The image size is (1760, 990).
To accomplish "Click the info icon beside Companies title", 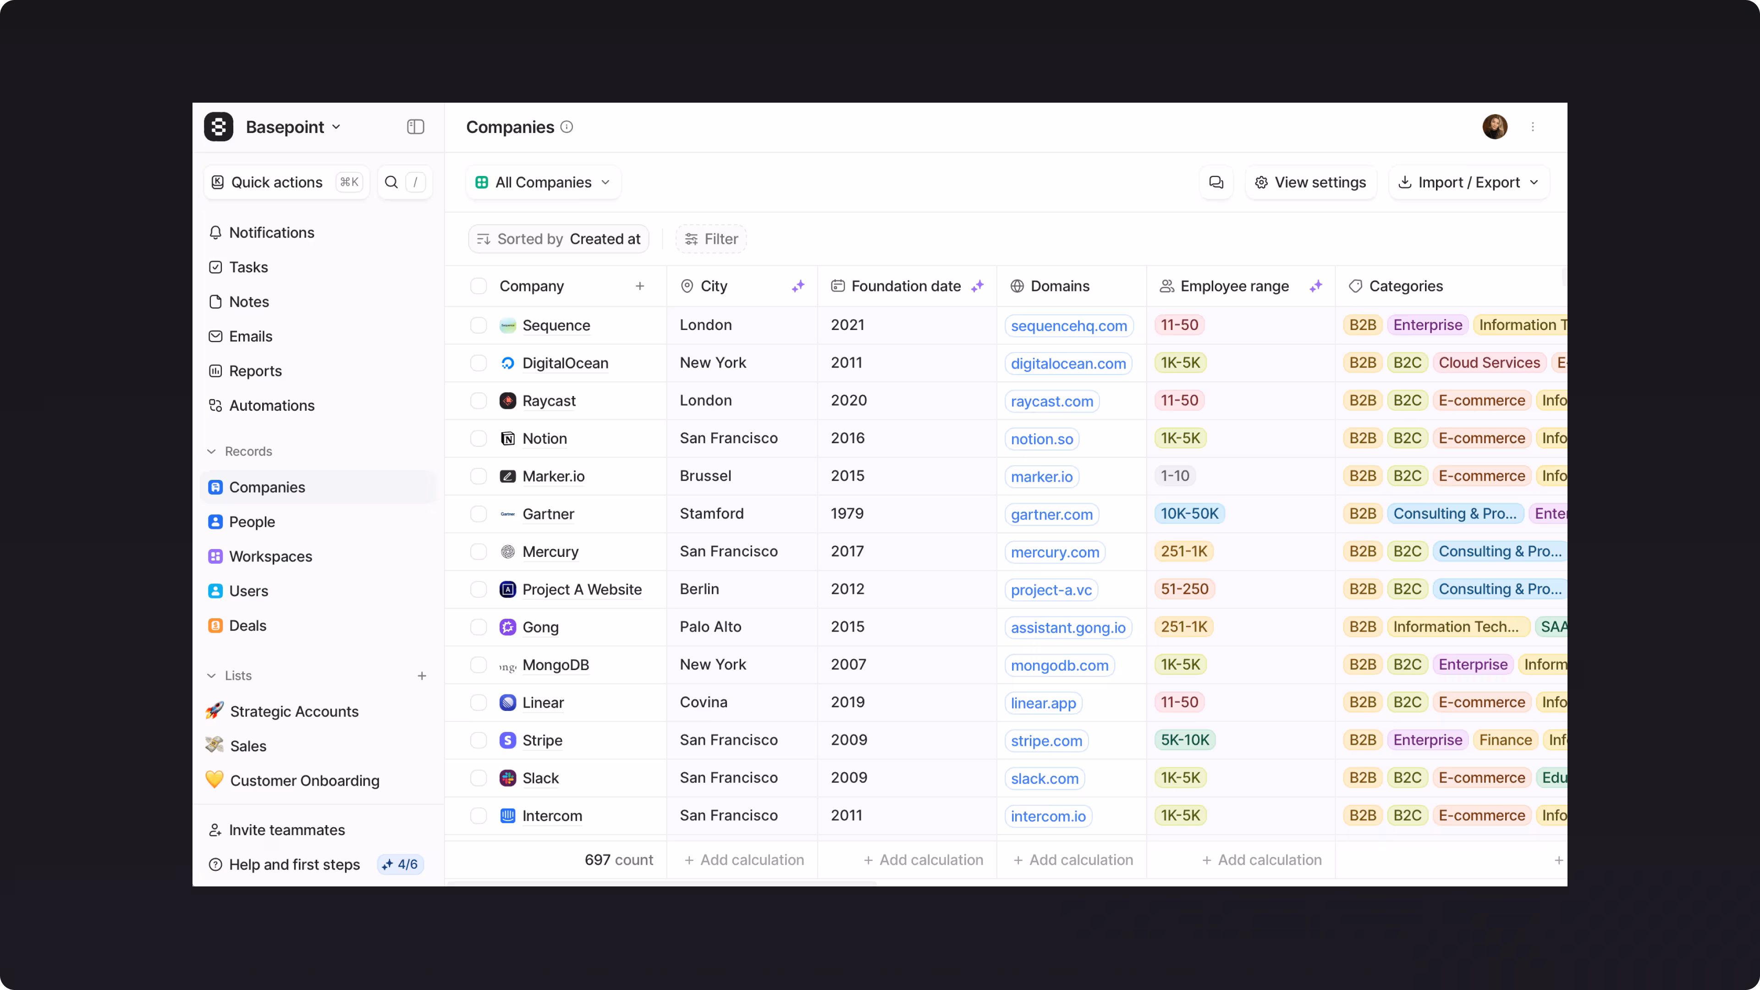I will pos(566,127).
